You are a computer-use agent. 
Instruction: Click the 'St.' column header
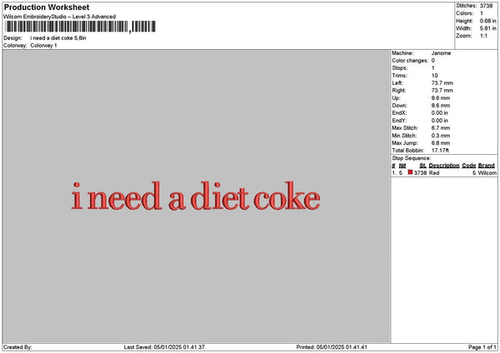tap(422, 166)
